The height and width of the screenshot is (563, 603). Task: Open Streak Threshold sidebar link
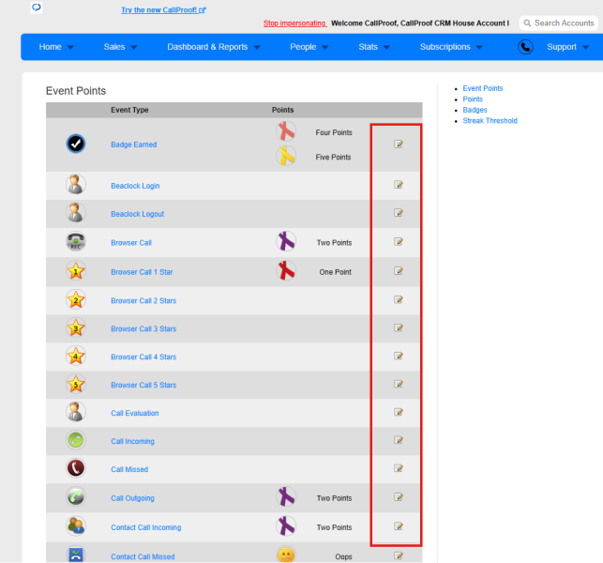click(x=490, y=120)
